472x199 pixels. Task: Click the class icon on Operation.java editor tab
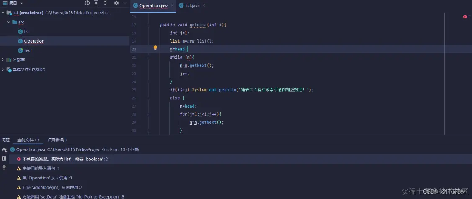tap(135, 6)
